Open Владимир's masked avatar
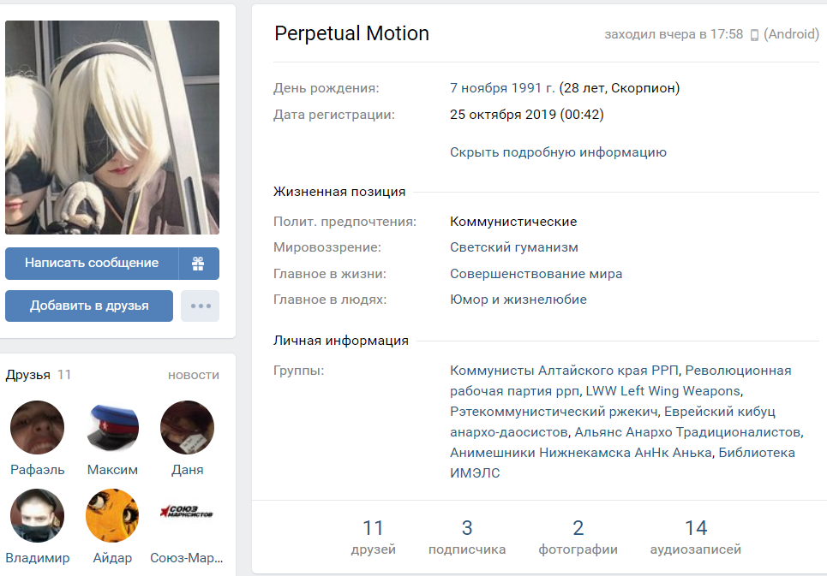Viewport: 827px width, 576px height. pos(38,515)
